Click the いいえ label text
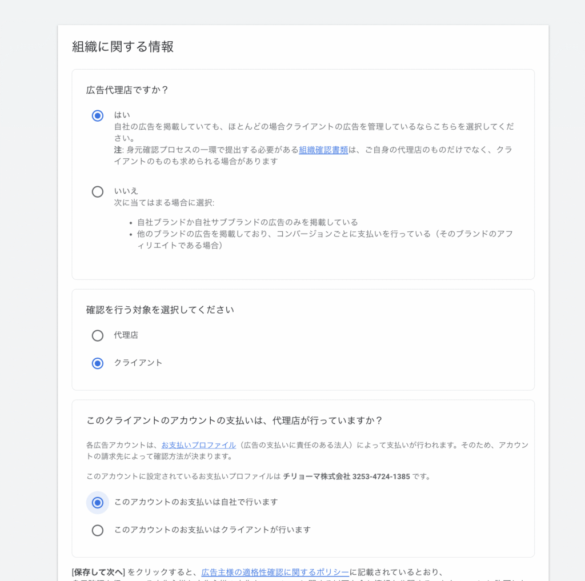Screen dimensions: 585x581 126,191
